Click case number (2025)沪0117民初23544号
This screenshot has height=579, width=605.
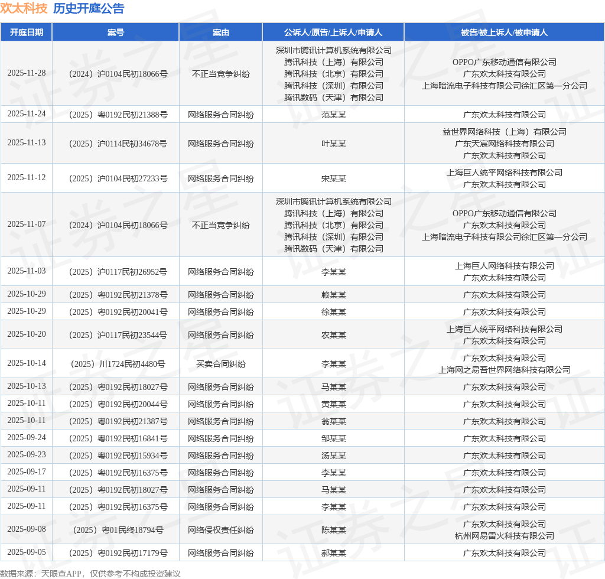pos(118,335)
